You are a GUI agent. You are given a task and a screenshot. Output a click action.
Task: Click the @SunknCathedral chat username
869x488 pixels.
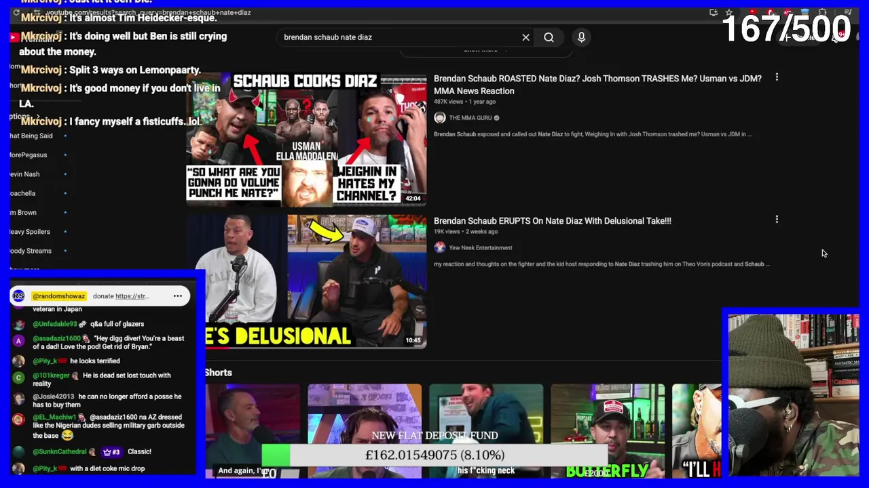[60, 451]
